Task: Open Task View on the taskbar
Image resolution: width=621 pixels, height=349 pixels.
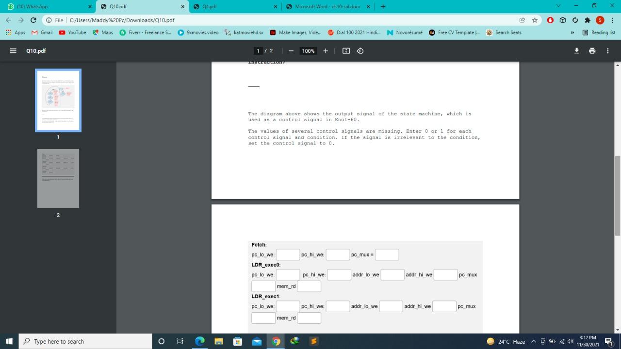Action: click(x=180, y=341)
